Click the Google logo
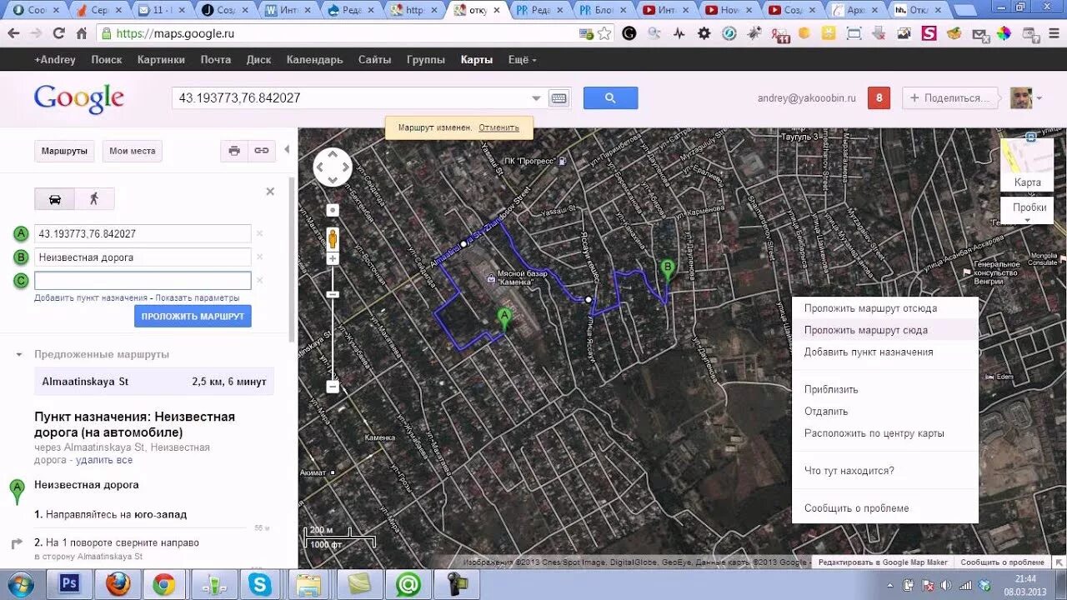The image size is (1067, 600). tap(79, 98)
